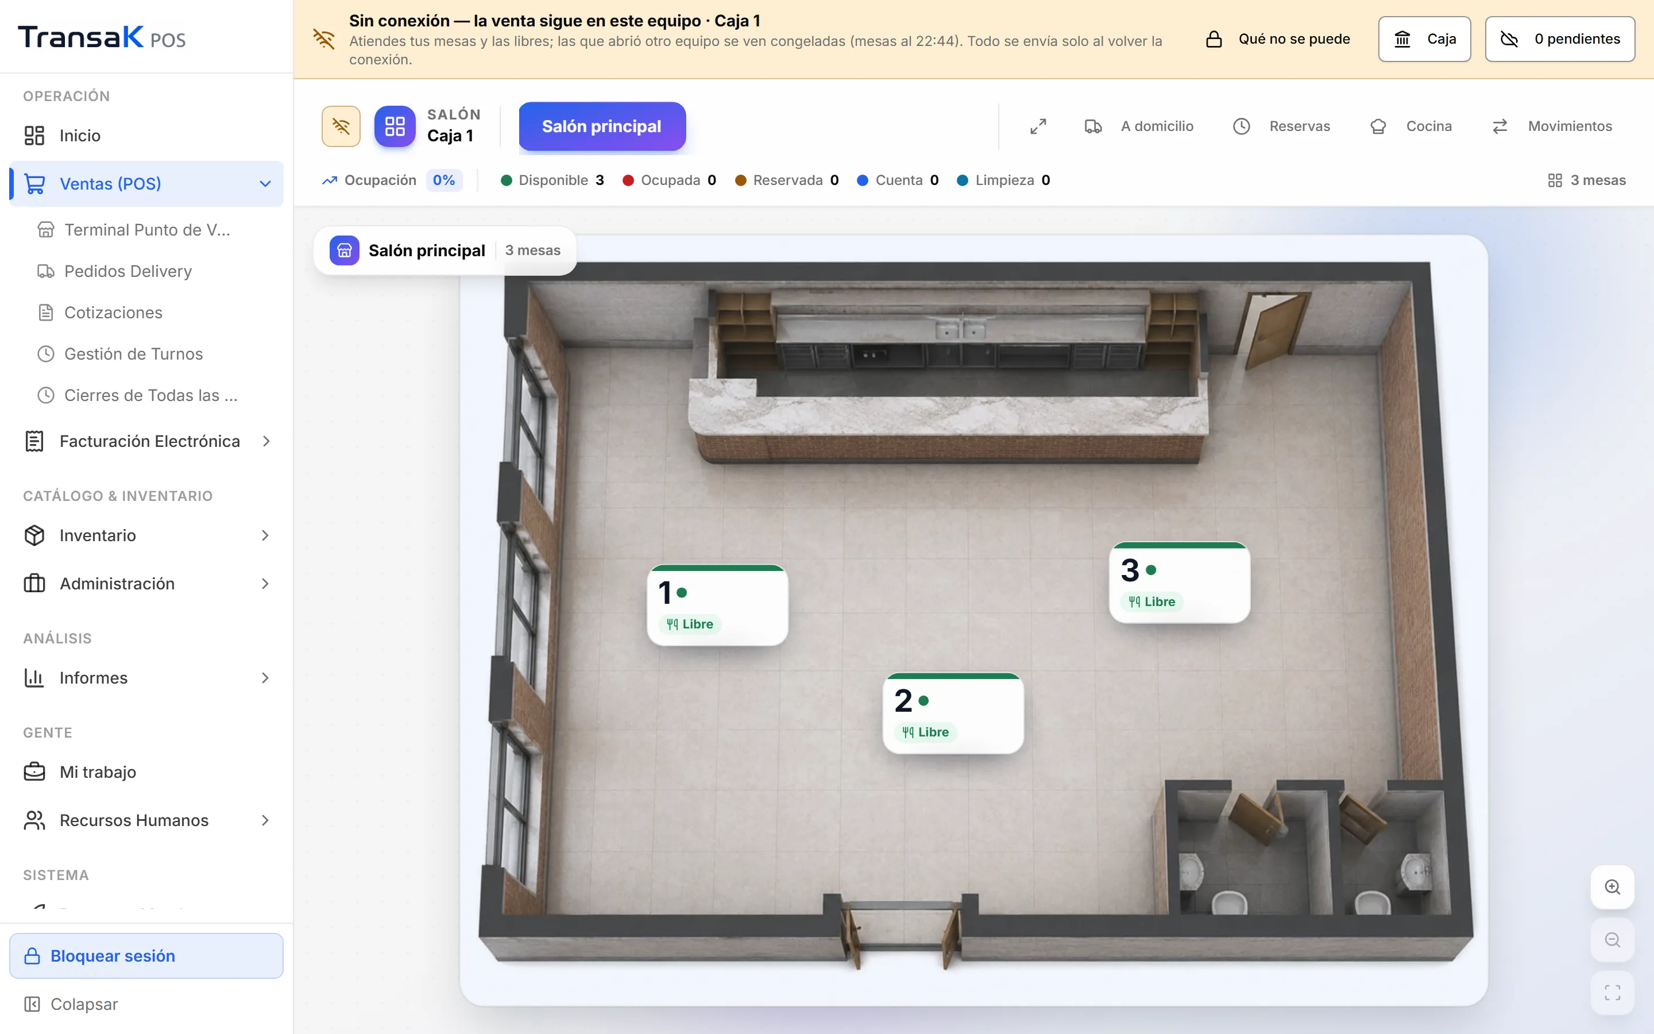The height and width of the screenshot is (1034, 1654).
Task: Select table 2 on the floor
Action: tap(953, 713)
